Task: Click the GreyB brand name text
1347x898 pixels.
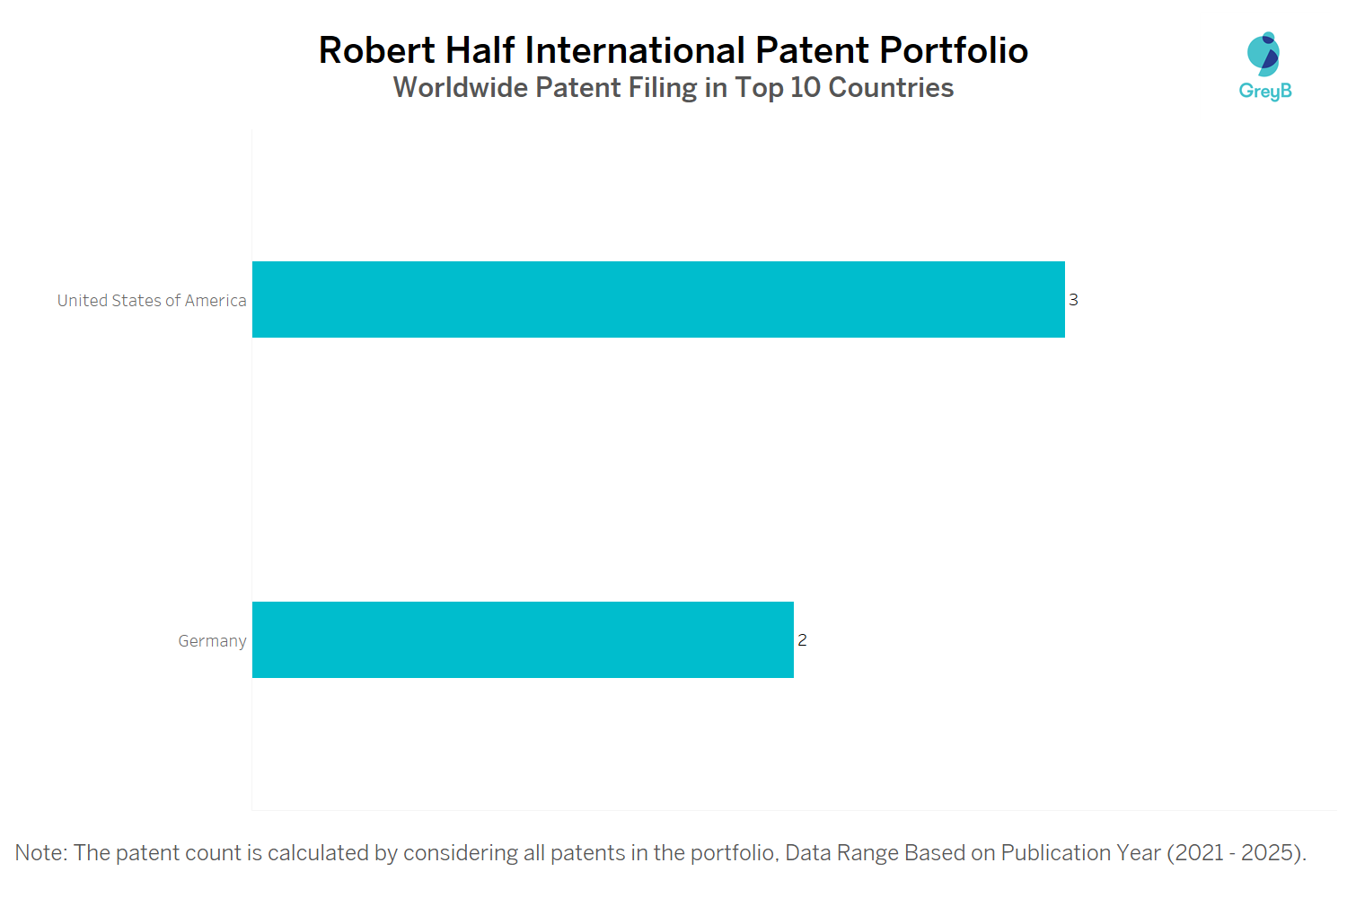Action: tap(1264, 91)
